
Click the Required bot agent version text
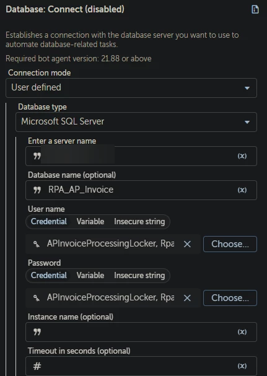click(79, 59)
